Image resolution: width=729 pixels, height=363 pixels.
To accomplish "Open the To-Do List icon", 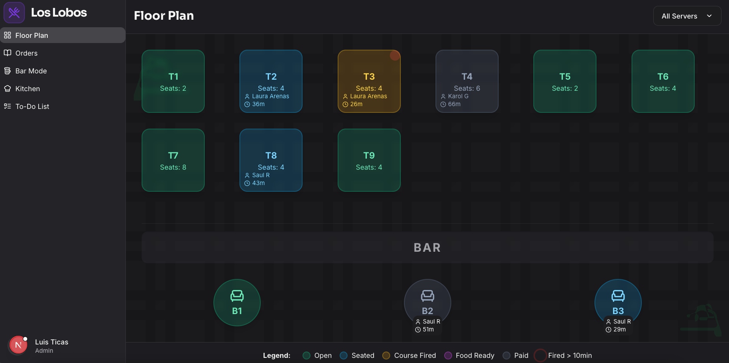I will (x=7, y=106).
